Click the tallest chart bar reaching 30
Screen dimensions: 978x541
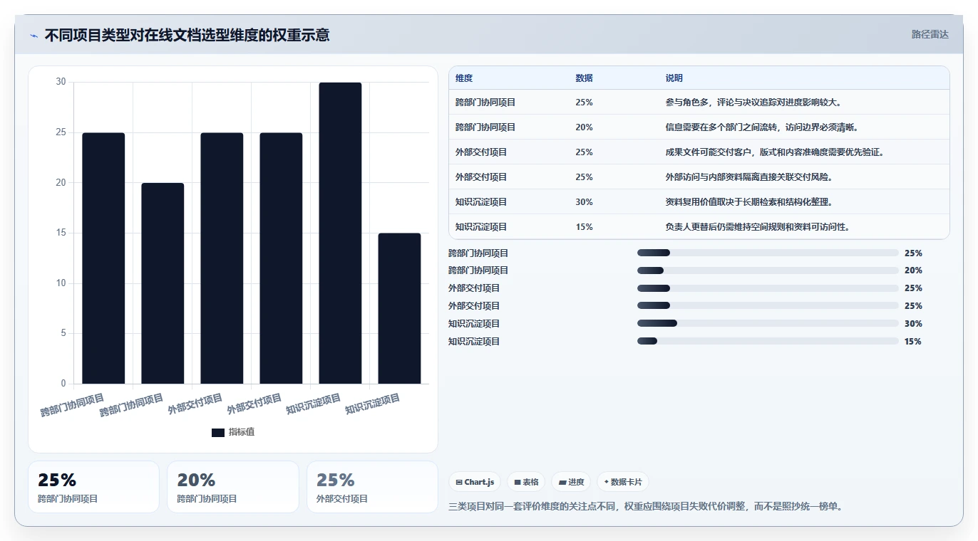[340, 233]
